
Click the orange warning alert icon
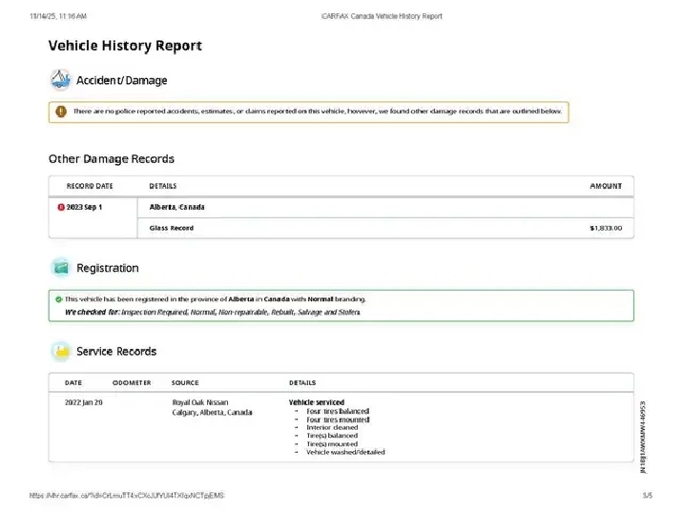[61, 112]
